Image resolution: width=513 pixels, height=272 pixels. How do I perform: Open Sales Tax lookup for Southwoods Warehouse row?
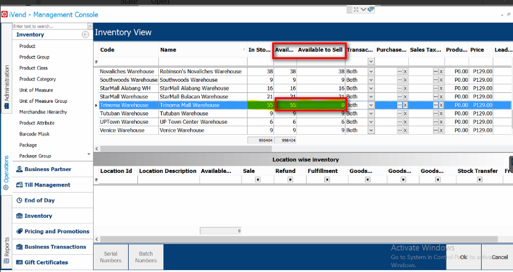pyautogui.click(x=435, y=80)
